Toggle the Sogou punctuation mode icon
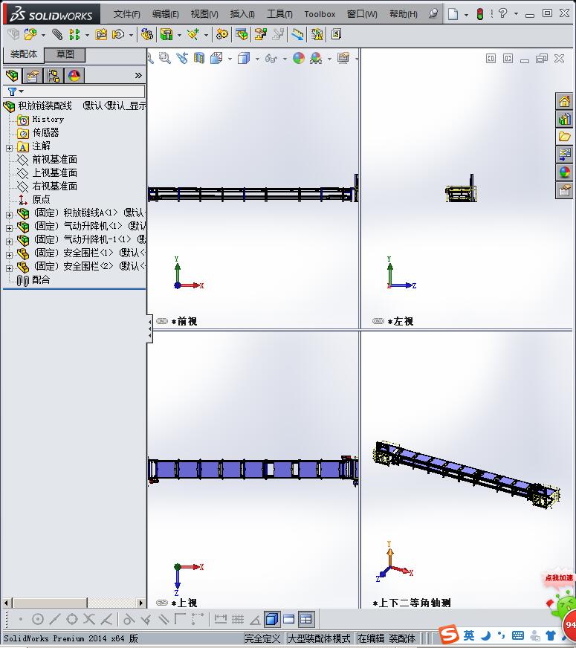 [501, 635]
